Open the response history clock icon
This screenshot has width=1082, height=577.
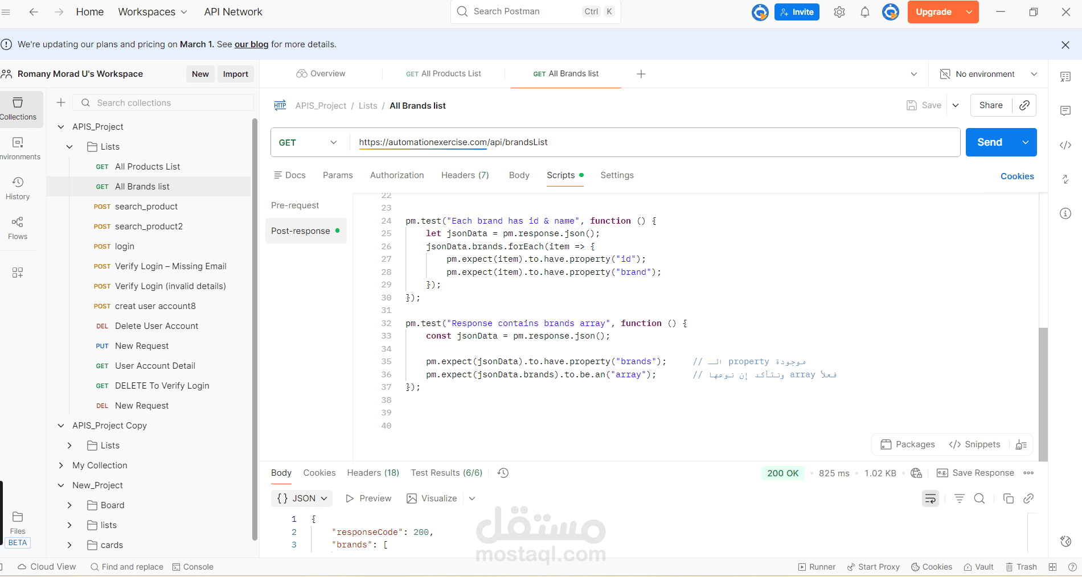coord(503,473)
